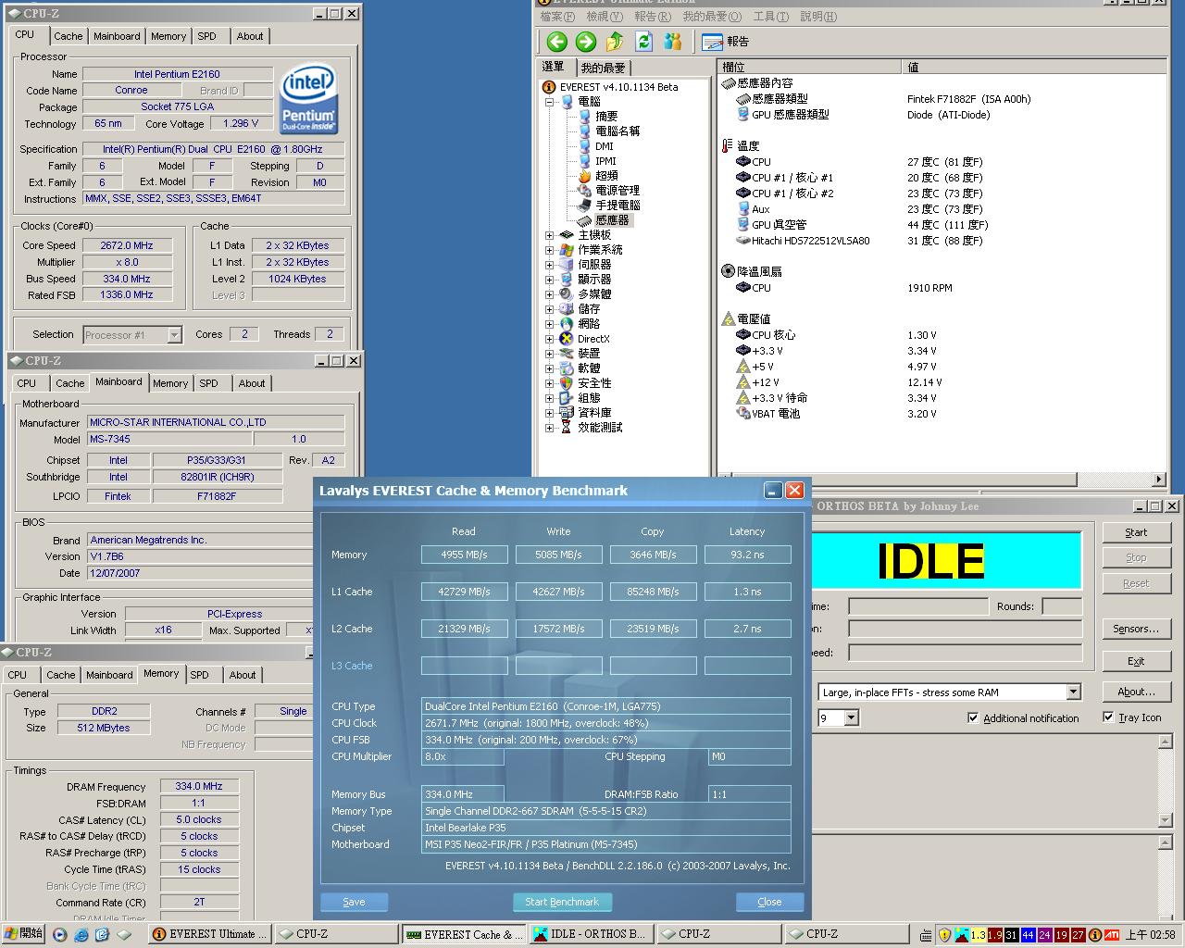Open the ORTHOS About... dialog

tap(1136, 692)
